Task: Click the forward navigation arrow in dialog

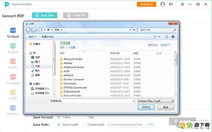Action: pos(34,30)
